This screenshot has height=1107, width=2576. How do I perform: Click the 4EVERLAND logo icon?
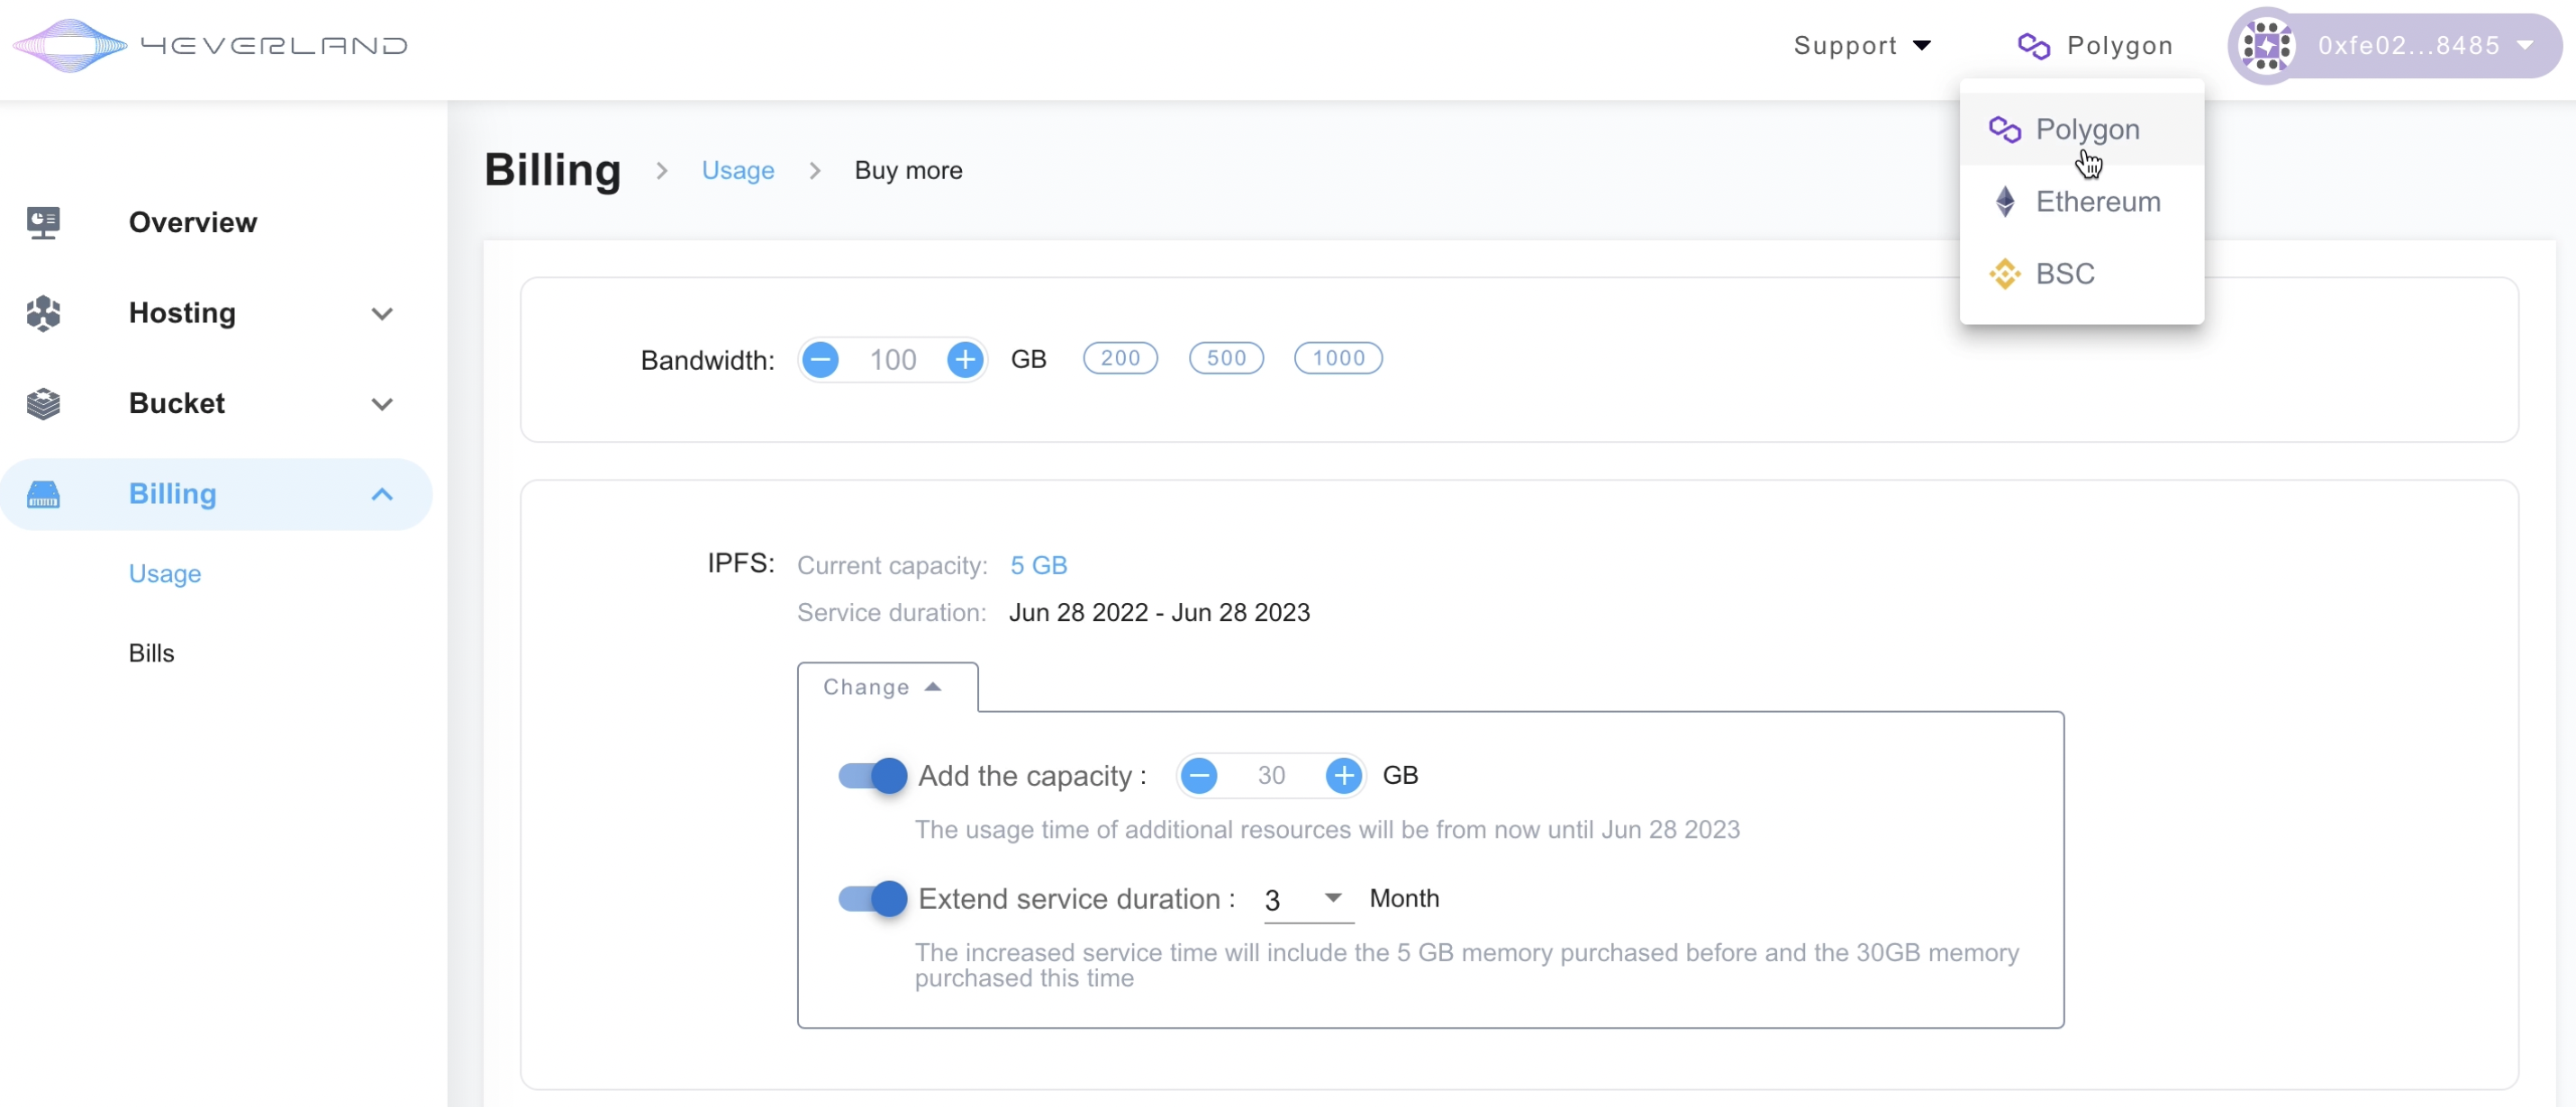(x=70, y=45)
